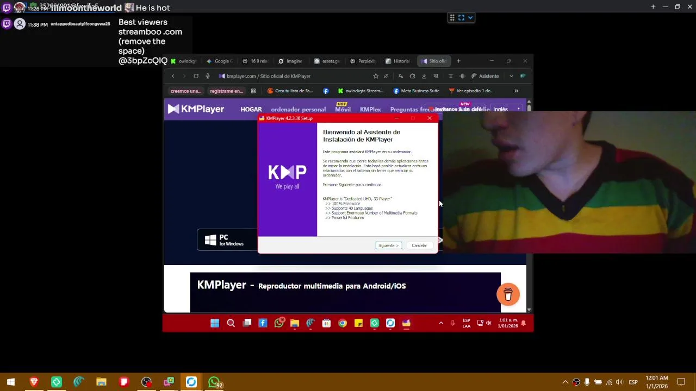Open Facebook icon on red taskbar
This screenshot has height=391, width=696.
263,324
